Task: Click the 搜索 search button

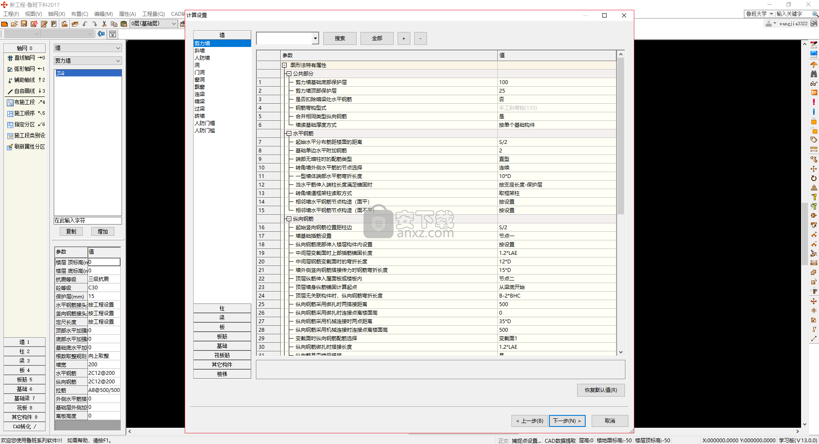Action: [x=340, y=38]
